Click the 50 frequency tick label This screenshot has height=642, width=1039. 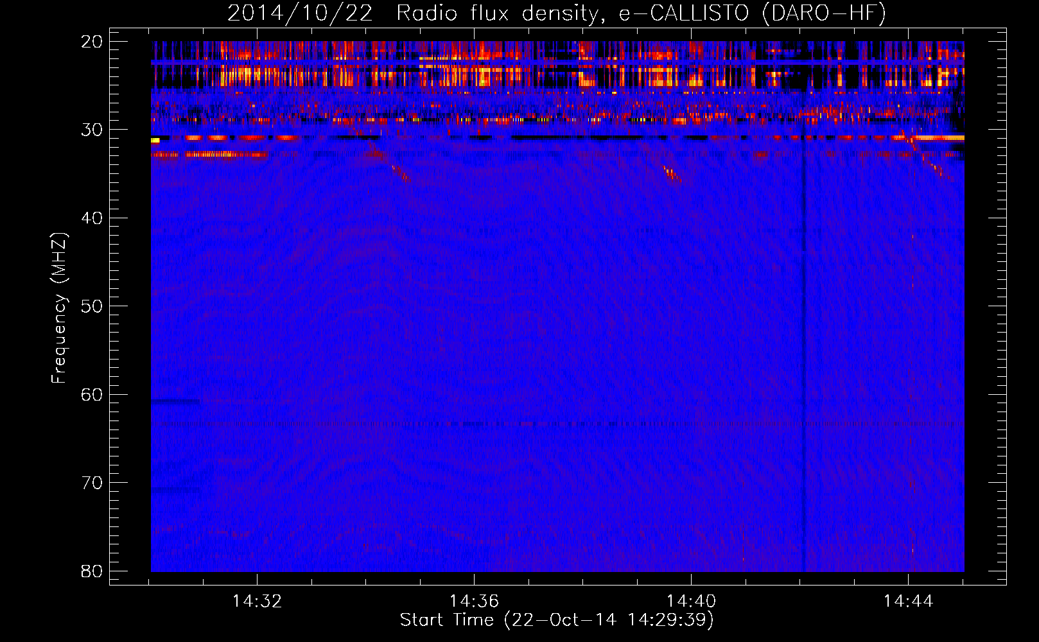(x=92, y=306)
